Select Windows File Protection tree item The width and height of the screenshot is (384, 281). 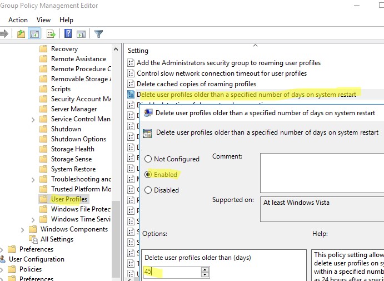click(81, 209)
